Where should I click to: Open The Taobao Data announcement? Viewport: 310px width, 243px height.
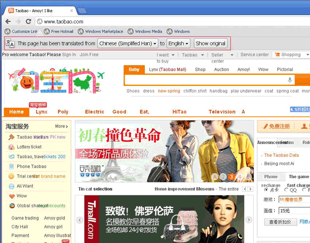click(x=282, y=155)
